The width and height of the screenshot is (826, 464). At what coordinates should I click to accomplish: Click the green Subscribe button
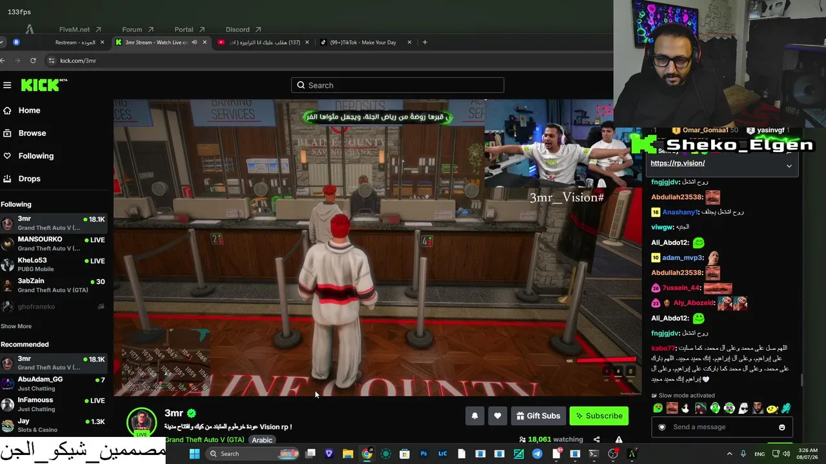599,416
